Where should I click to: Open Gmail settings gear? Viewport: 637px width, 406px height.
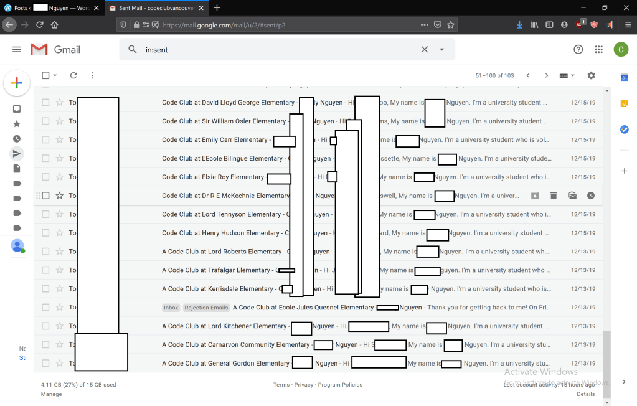pyautogui.click(x=591, y=75)
